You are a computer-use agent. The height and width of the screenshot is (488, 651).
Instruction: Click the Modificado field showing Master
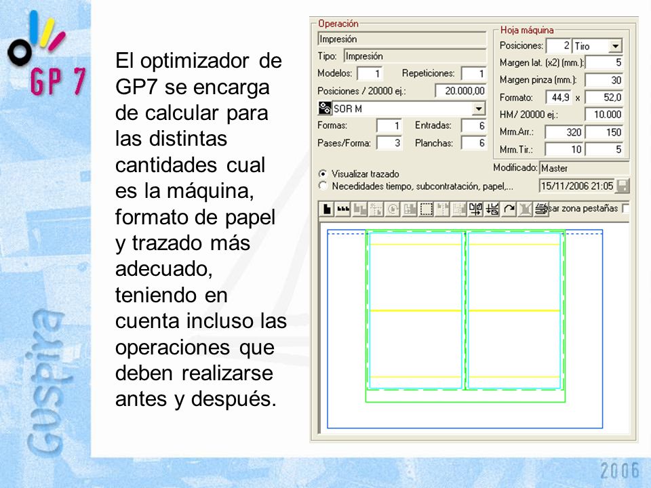(584, 168)
